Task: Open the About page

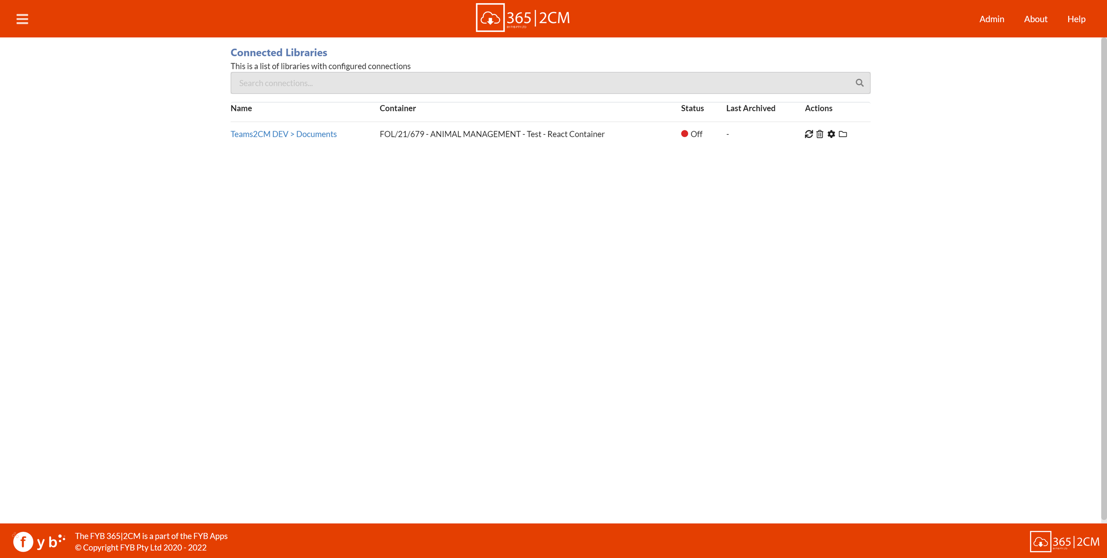Action: tap(1035, 19)
